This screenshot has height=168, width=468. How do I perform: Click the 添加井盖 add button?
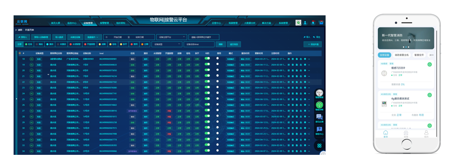click(312, 44)
